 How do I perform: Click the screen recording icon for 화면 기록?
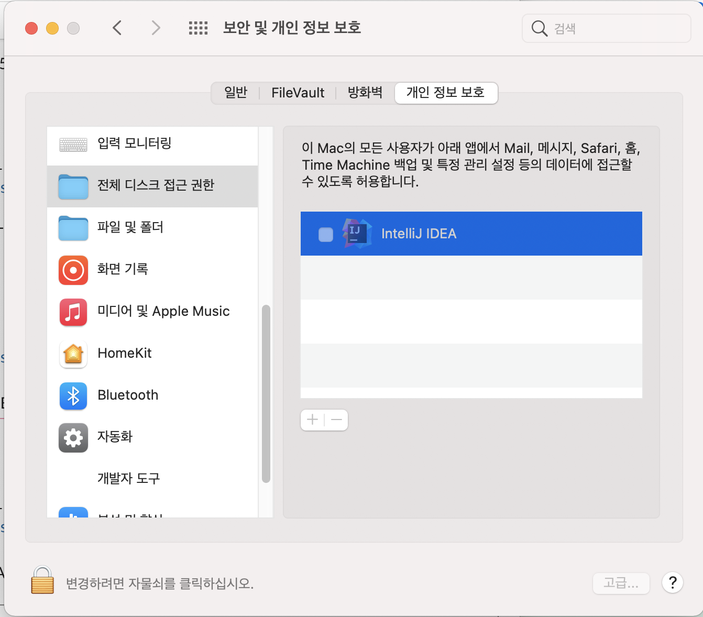pyautogui.click(x=73, y=270)
